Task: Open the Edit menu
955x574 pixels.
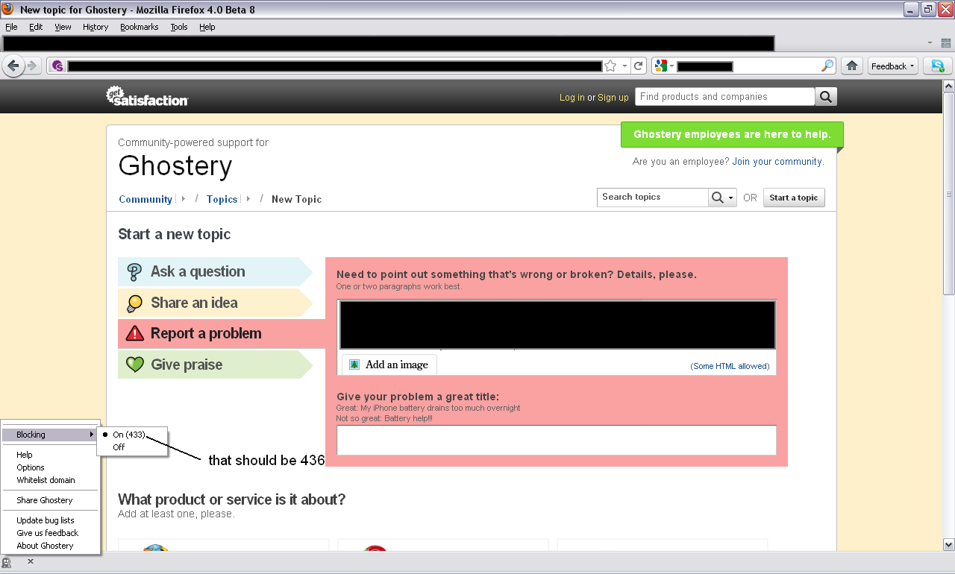Action: (x=36, y=27)
